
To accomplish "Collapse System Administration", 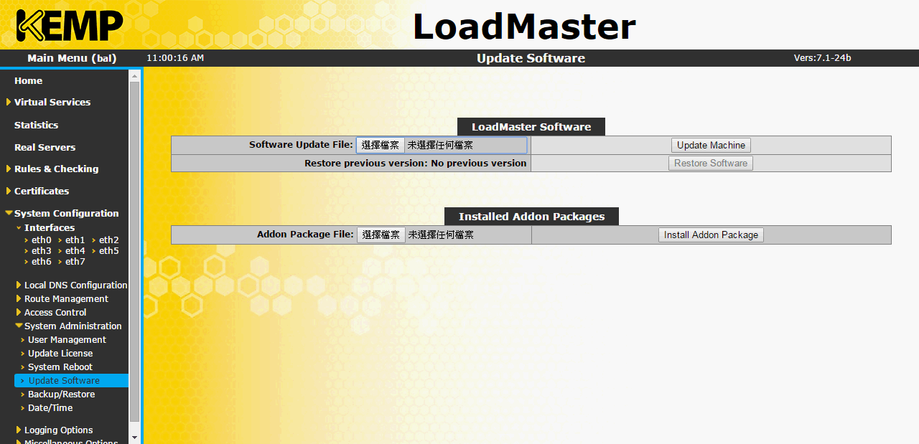I will click(x=73, y=326).
